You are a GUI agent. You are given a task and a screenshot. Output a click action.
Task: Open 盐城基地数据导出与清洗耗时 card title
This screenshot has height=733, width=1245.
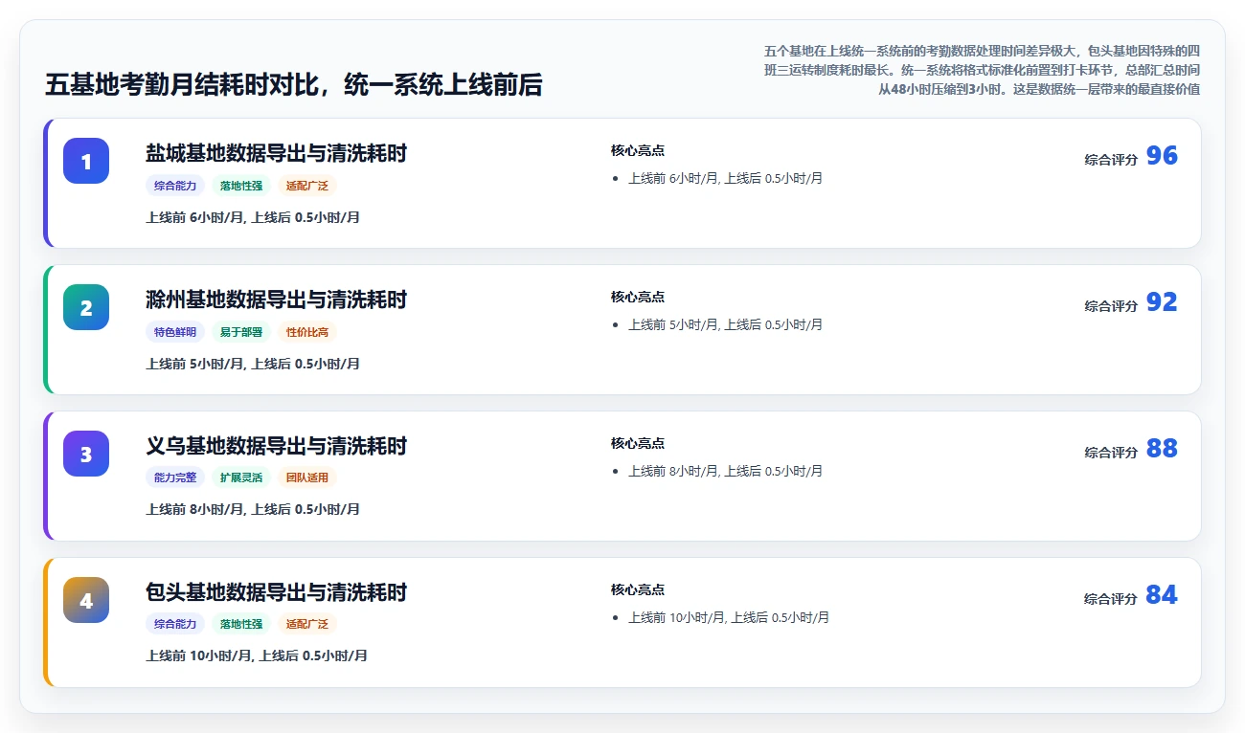pyautogui.click(x=276, y=153)
